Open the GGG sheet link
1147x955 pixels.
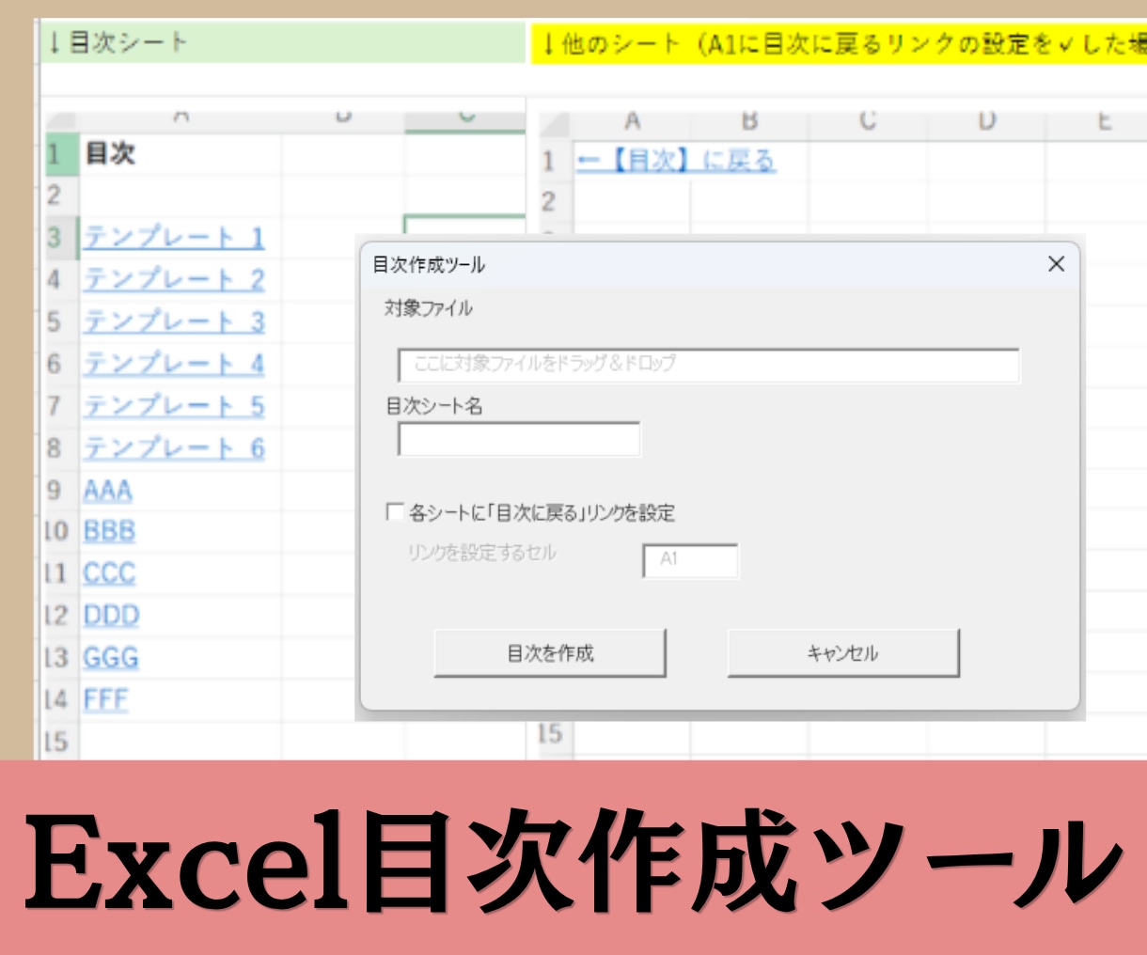point(110,657)
